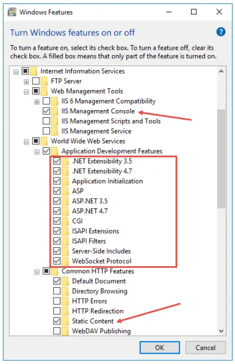Expand IIS 6 Management Compatibility node
This screenshot has width=235, height=364.
pos(37,102)
